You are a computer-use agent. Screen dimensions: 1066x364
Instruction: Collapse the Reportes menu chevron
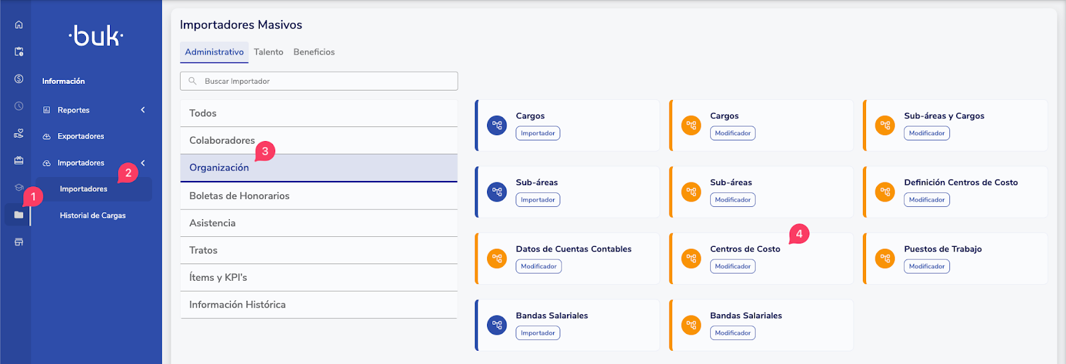click(143, 110)
